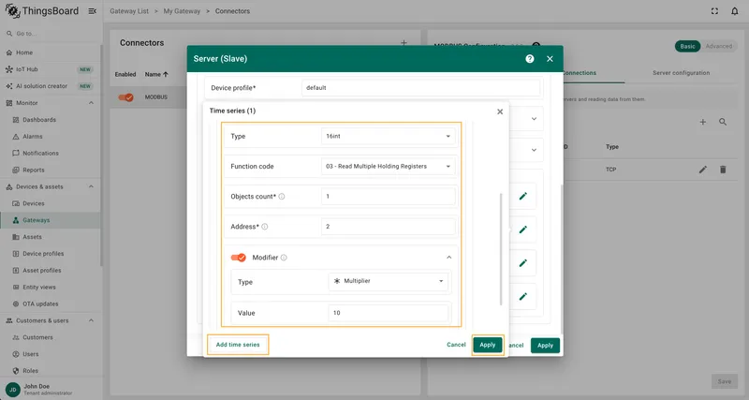The image size is (749, 400).
Task: Open Roles in sidebar
Action: (x=51, y=370)
